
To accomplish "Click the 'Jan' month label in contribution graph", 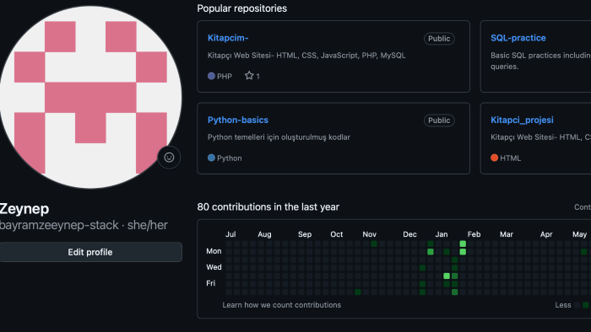I will point(442,234).
